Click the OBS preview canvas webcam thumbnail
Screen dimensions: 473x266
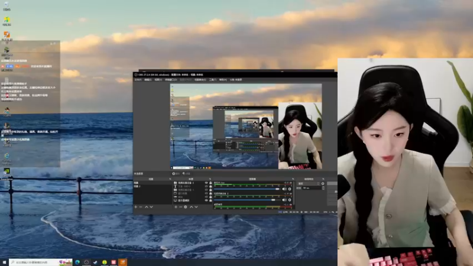pos(300,136)
